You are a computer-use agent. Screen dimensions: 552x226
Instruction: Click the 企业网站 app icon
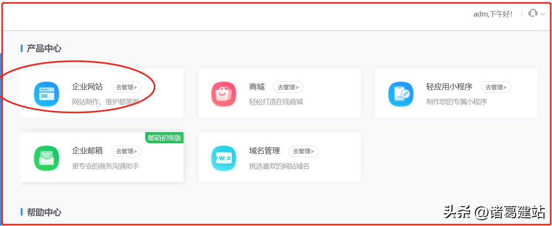click(46, 93)
